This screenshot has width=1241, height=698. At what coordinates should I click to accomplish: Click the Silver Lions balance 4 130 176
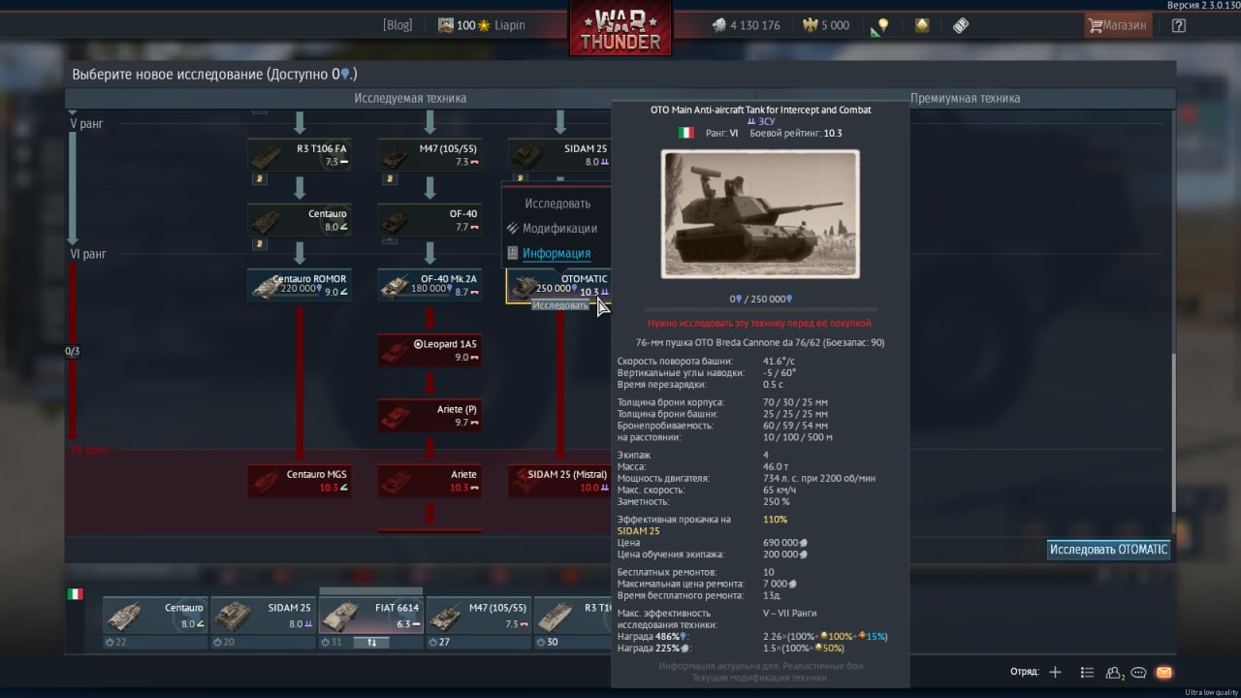746,25
